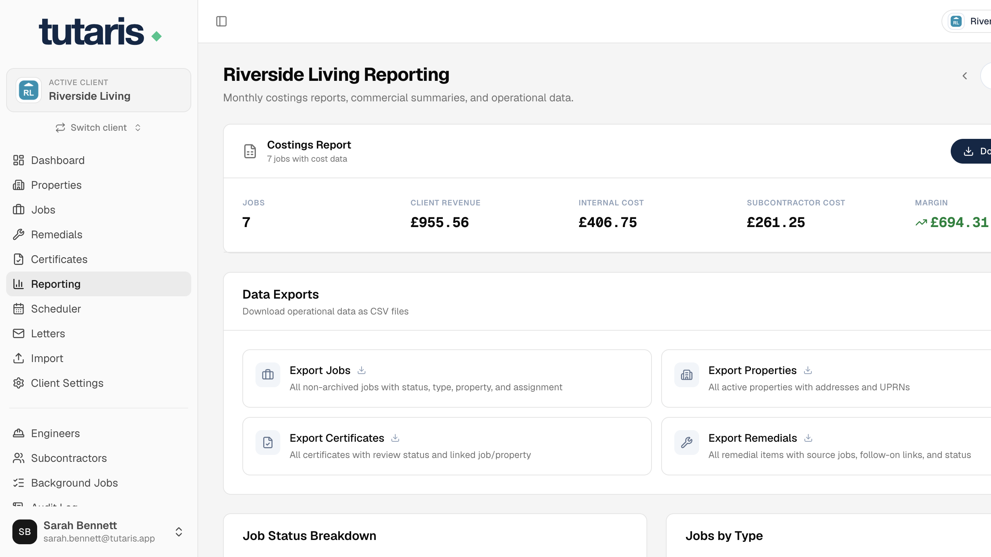Click the Client Settings gear icon
Screen dimensions: 991x557
19,383
